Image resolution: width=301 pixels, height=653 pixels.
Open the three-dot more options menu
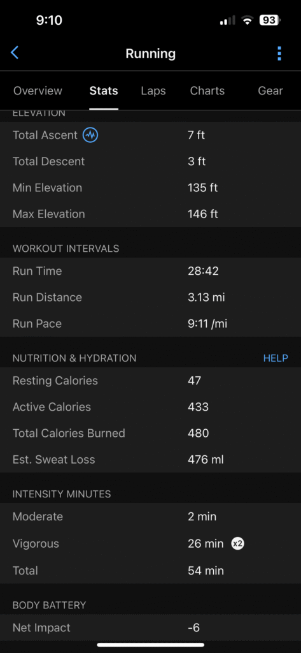pyautogui.click(x=279, y=54)
